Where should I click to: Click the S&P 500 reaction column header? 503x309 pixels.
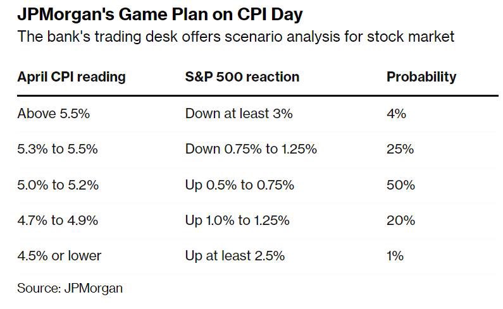(x=242, y=77)
